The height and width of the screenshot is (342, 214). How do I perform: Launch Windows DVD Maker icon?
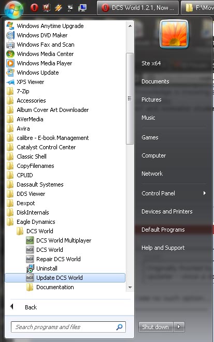[10, 35]
